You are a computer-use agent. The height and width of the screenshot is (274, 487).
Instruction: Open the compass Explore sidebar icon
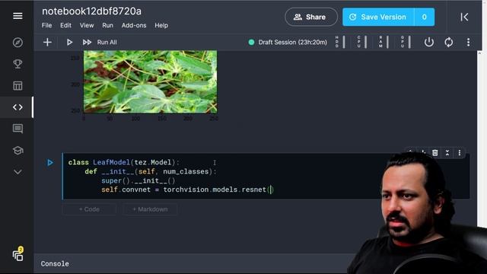pos(18,43)
